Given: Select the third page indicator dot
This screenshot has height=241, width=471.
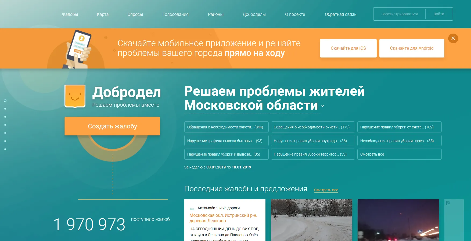Looking at the screenshot, I should click(5, 117).
